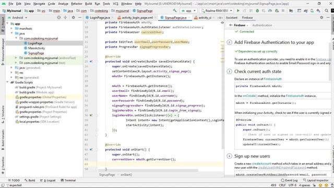Click the UTF-8 encoding status entry
334x188 pixels.
coord(292,185)
